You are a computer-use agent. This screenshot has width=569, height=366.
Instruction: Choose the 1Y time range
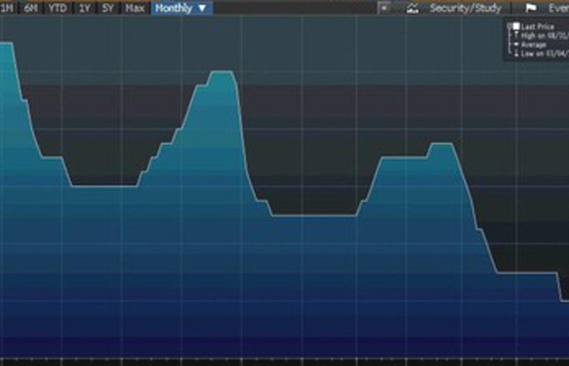[85, 8]
